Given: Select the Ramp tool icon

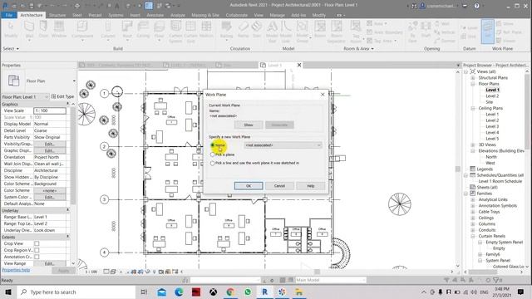Looking at the screenshot, I should [244, 29].
